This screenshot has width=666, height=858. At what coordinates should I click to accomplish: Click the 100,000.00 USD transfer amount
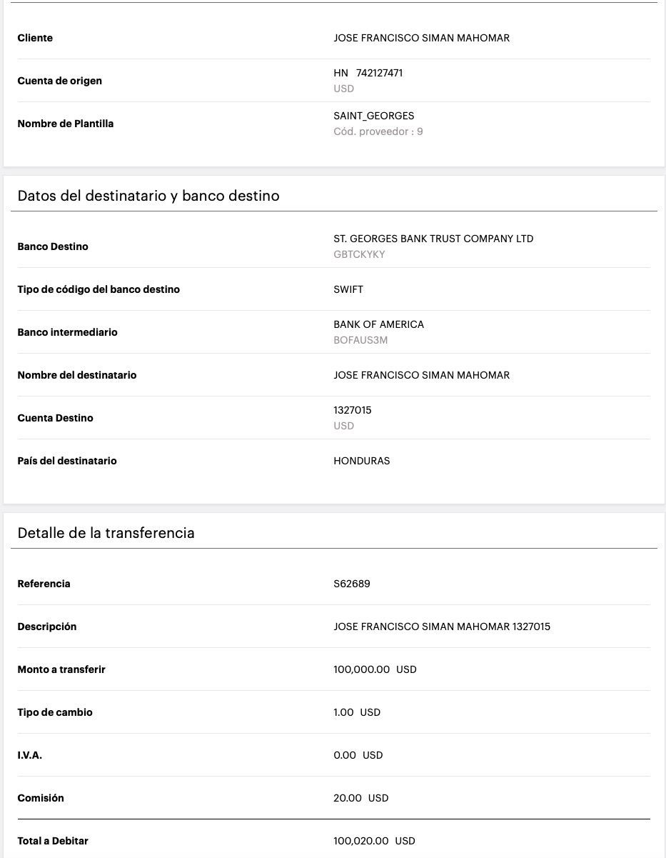(x=375, y=669)
